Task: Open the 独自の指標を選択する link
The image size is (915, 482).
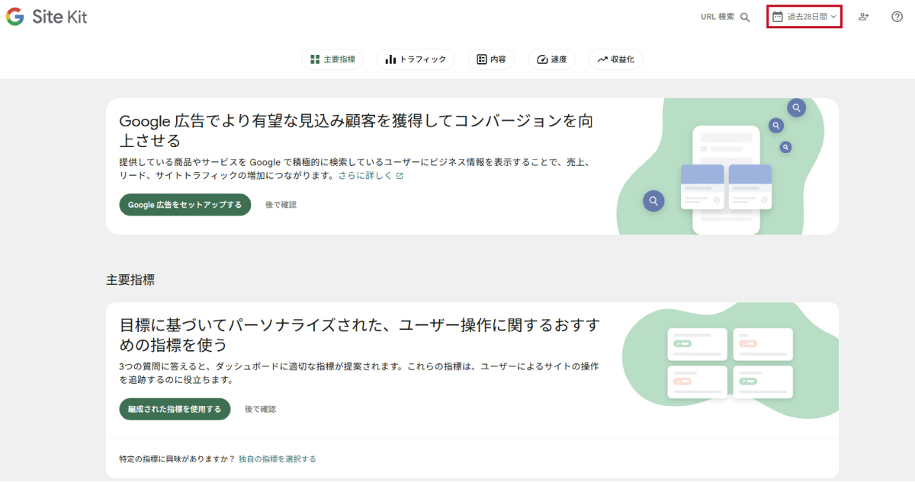Action: [277, 459]
